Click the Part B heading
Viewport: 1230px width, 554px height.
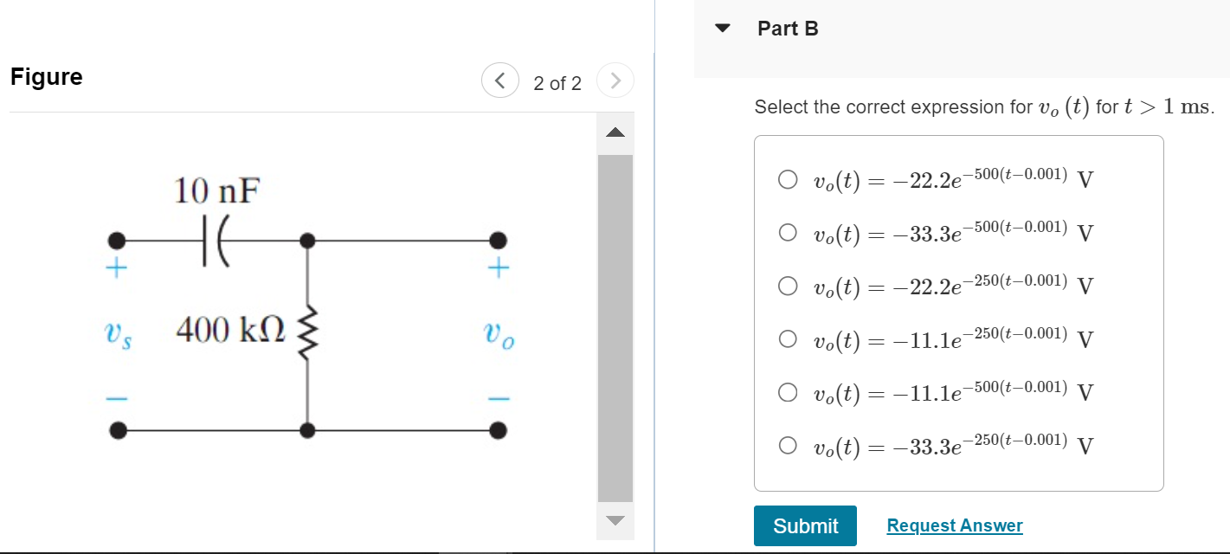coord(788,28)
